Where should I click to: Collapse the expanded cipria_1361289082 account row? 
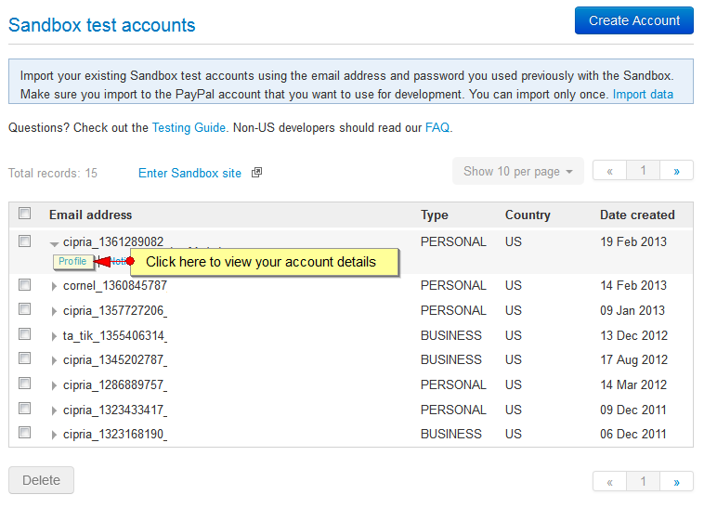click(54, 244)
